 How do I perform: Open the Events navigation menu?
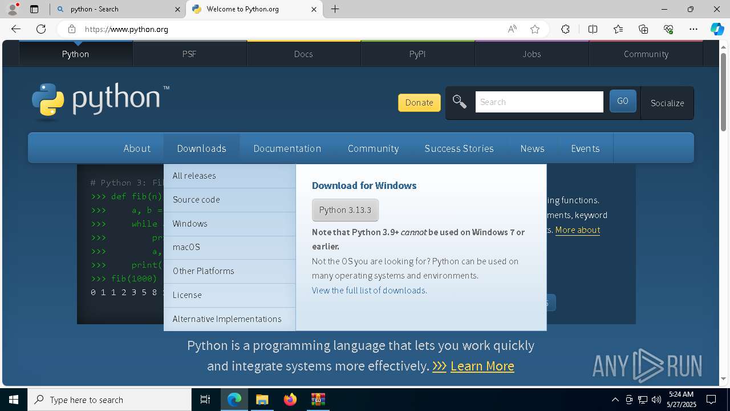(x=585, y=148)
